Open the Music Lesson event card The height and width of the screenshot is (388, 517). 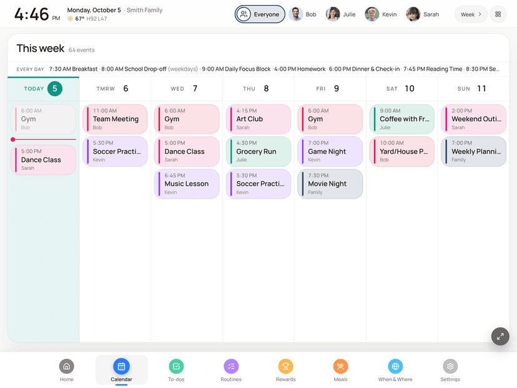(187, 184)
